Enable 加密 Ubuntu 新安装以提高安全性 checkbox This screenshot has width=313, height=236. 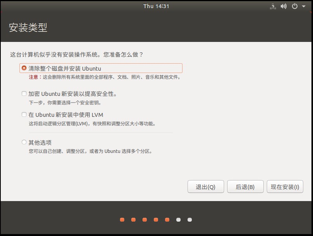click(x=24, y=94)
